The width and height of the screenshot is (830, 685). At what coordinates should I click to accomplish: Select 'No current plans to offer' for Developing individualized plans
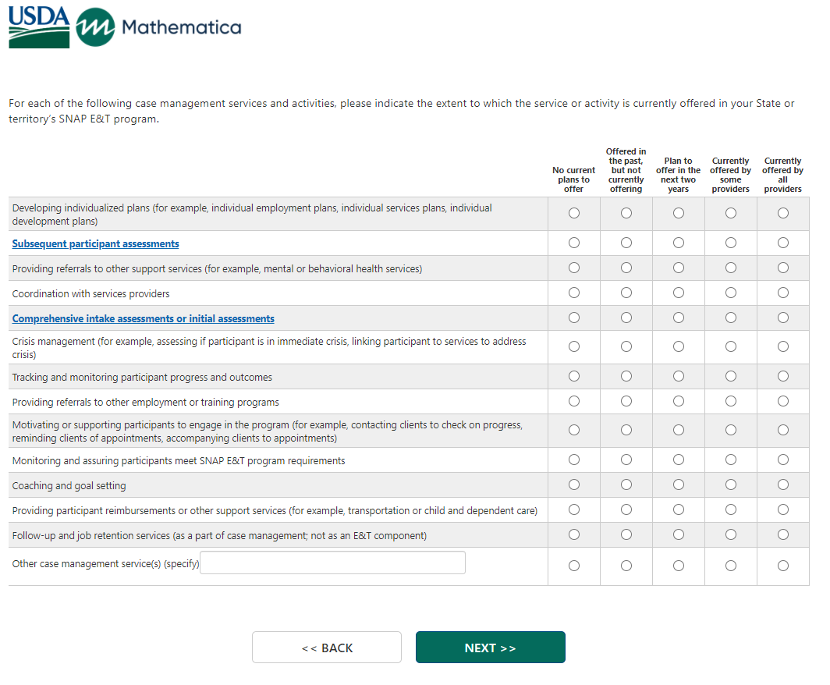coord(574,213)
